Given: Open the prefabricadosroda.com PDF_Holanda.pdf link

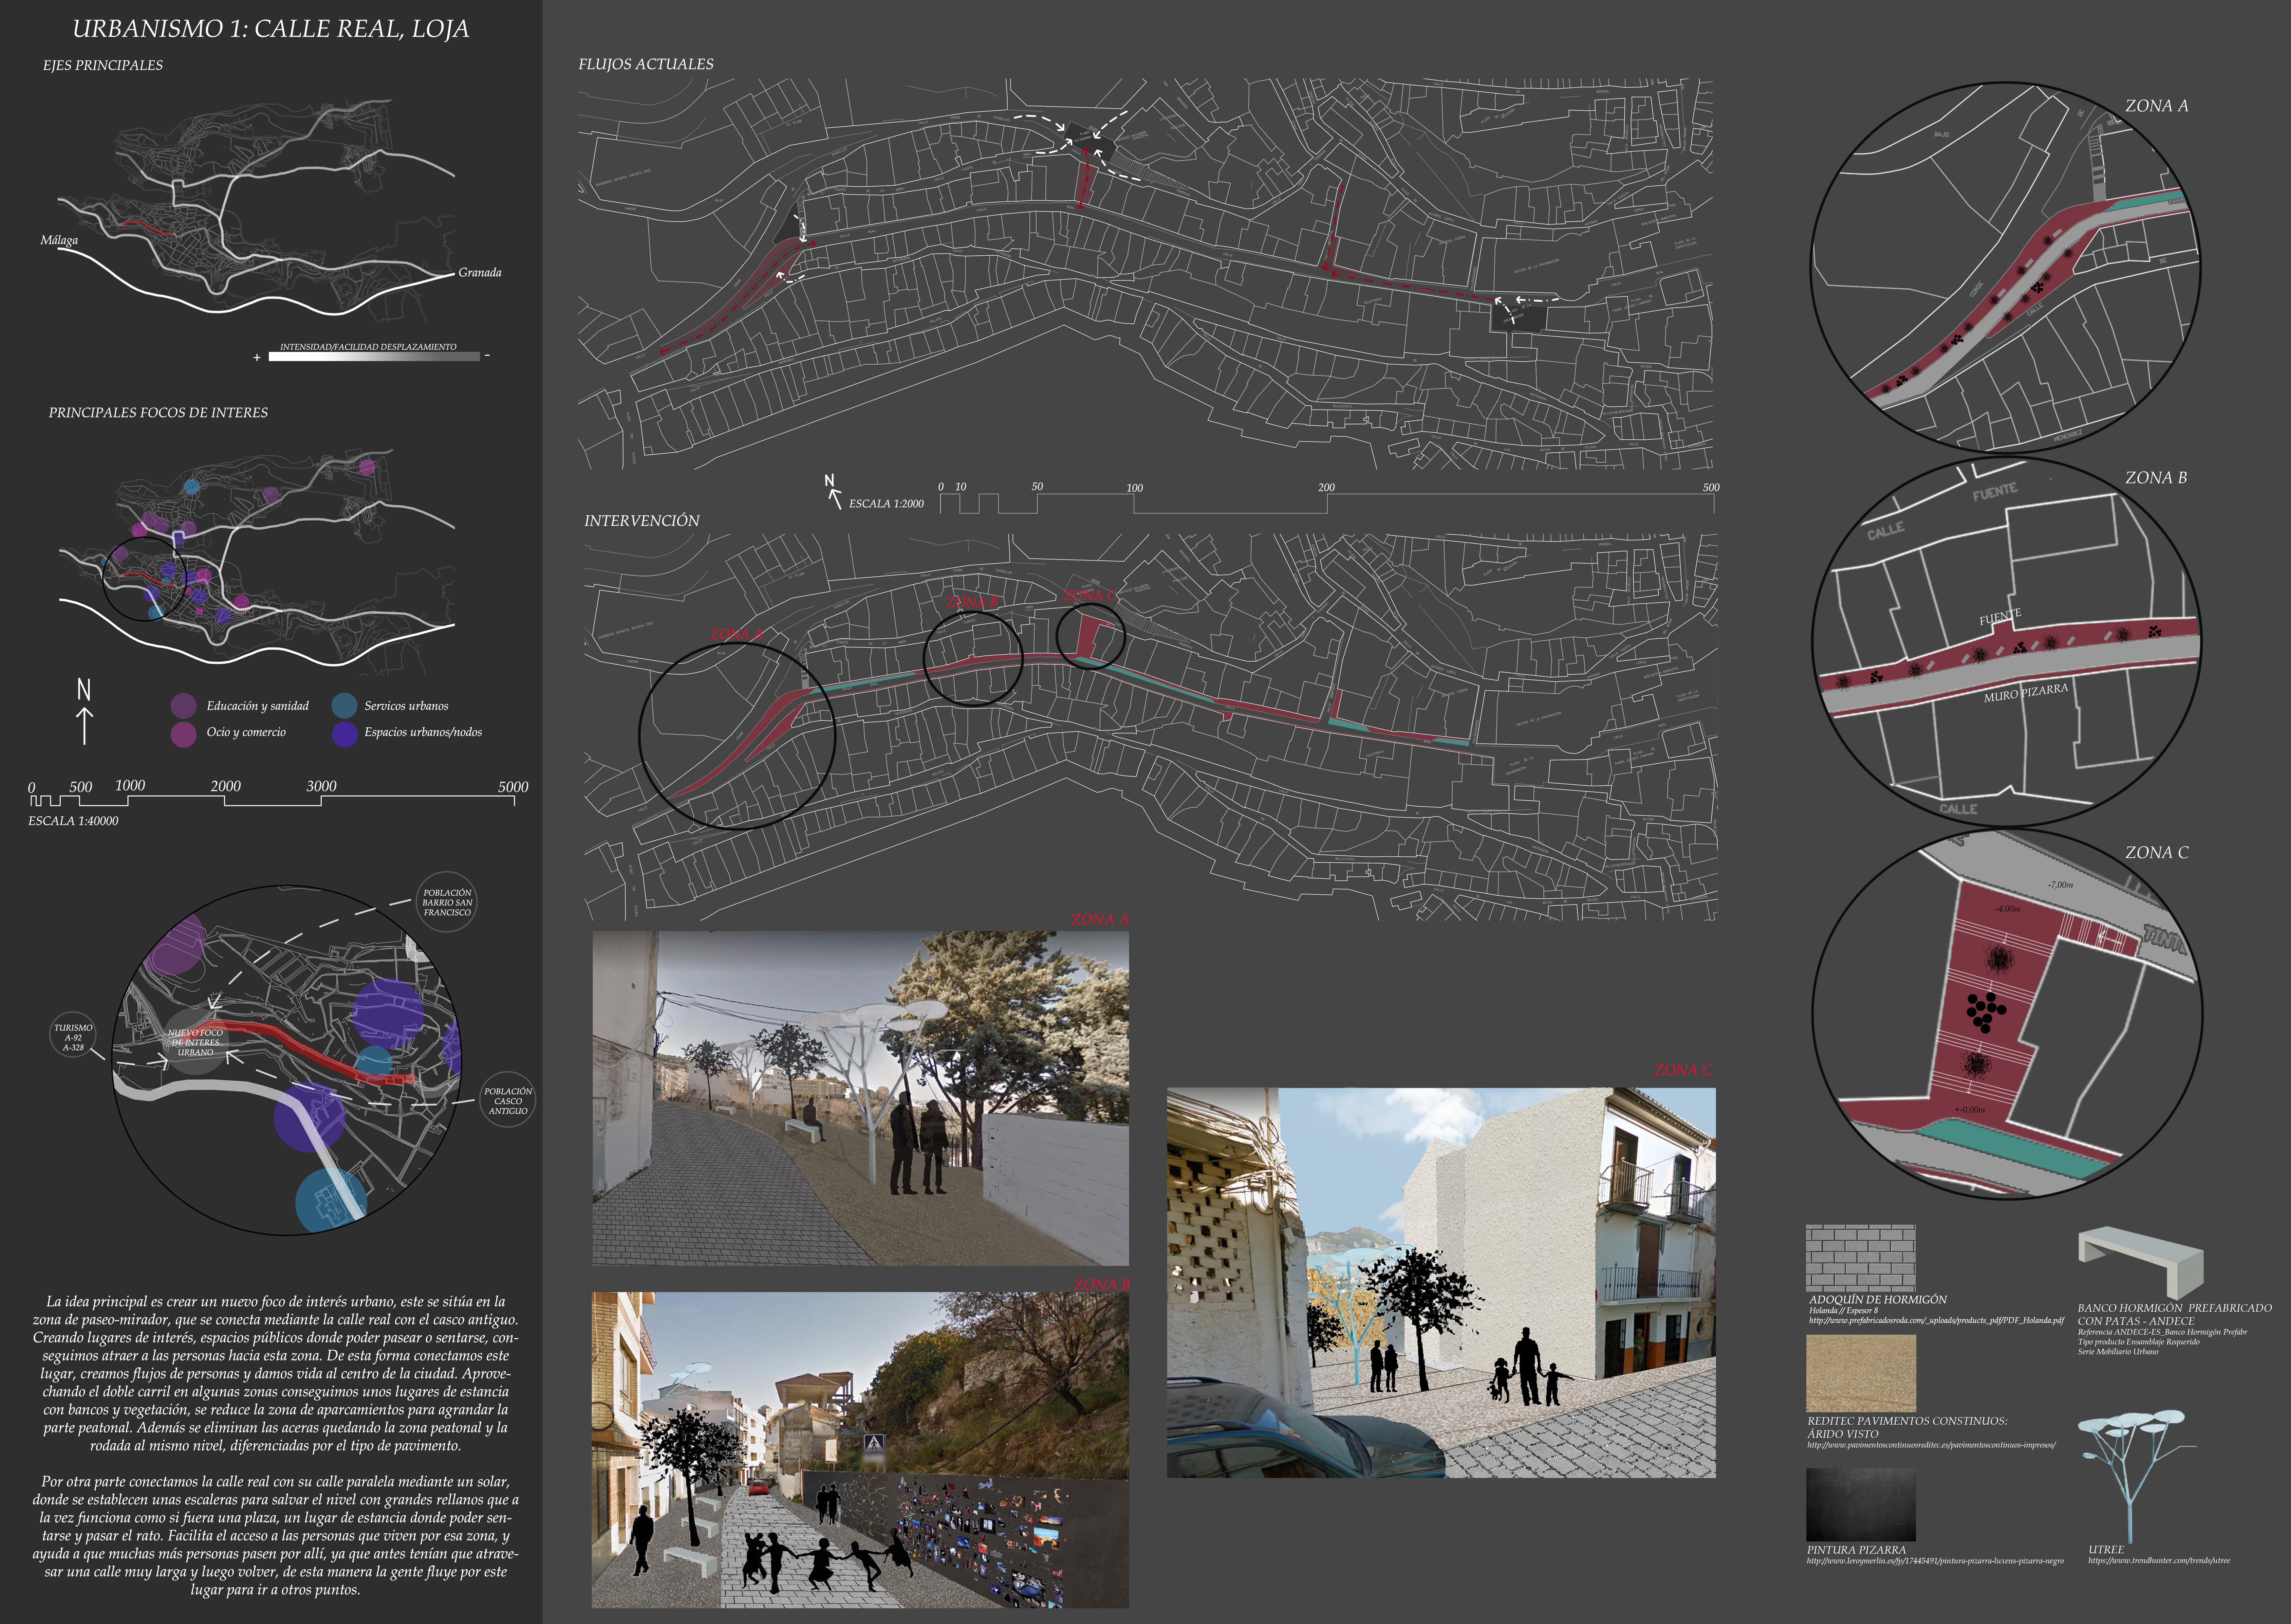Looking at the screenshot, I should click(1936, 1321).
